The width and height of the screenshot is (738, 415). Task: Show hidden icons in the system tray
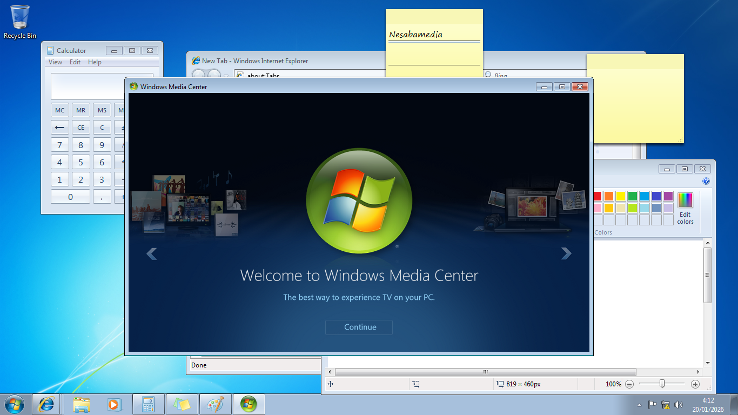639,405
